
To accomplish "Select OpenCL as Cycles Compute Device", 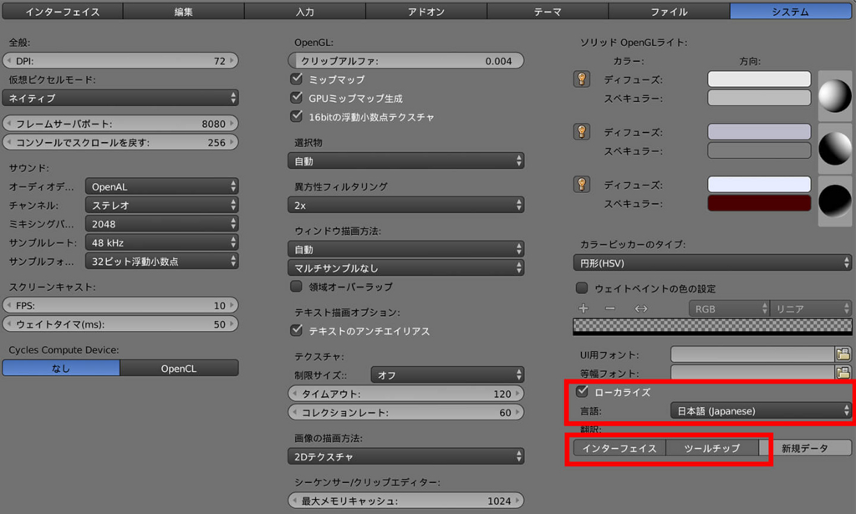I will 179,369.
